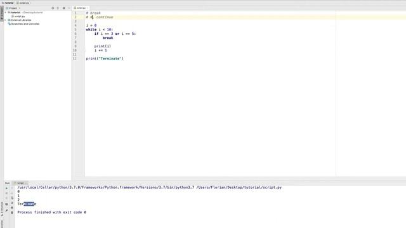Click script.py file icon in project tree
The height and width of the screenshot is (228, 406).
[x=13, y=16]
